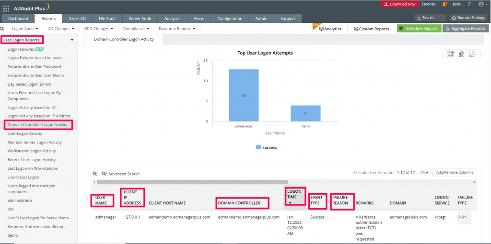Click the users silhouette icon above graph
The image size is (491, 244).
click(461, 54)
